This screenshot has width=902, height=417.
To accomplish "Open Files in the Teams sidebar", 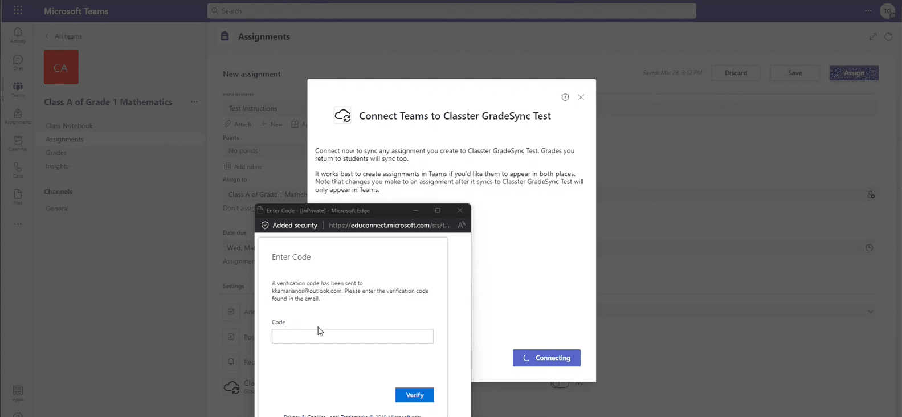I will pyautogui.click(x=18, y=197).
